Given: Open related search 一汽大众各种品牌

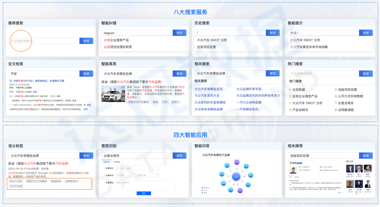Looking at the screenshot, I should tap(249, 102).
